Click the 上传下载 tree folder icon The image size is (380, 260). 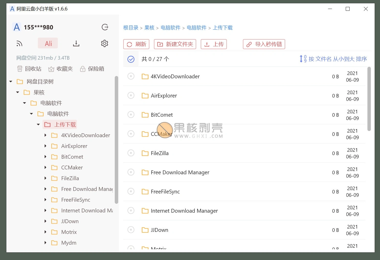click(x=47, y=125)
